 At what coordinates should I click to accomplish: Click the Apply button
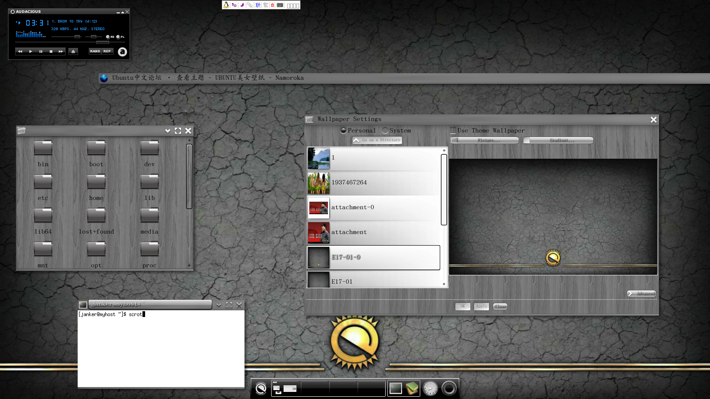pos(481,306)
